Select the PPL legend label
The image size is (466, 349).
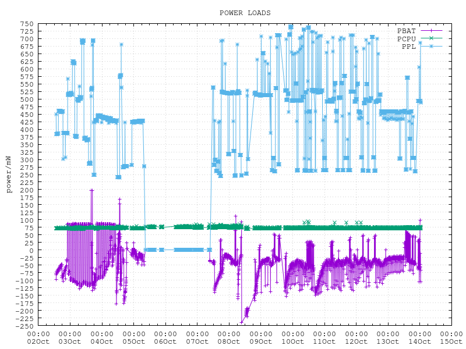click(408, 47)
